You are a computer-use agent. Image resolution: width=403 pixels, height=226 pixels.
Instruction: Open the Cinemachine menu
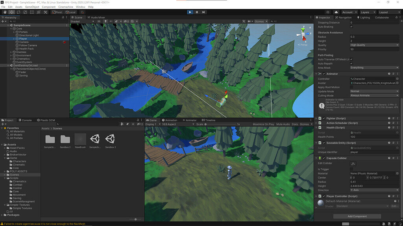tap(66, 7)
